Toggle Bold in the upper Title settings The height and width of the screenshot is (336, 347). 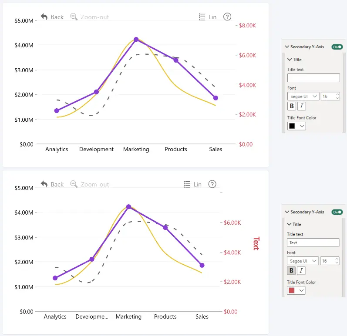point(292,106)
